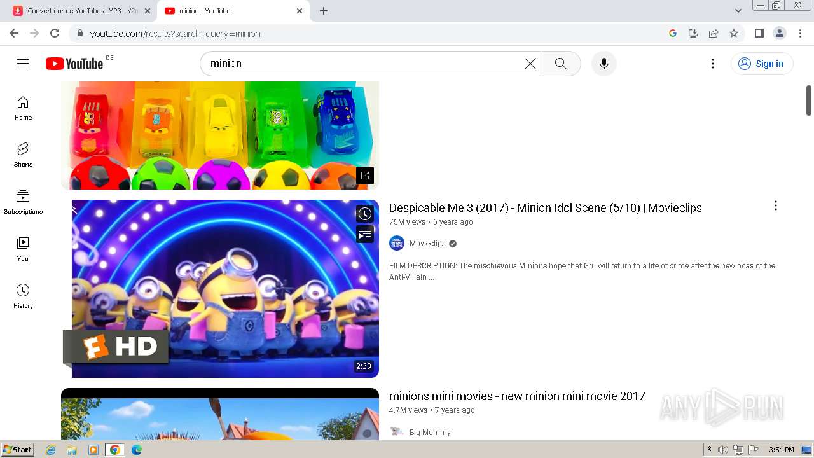Click the Google icon in address bar
Screen dimensions: 814x458
pos(673,33)
